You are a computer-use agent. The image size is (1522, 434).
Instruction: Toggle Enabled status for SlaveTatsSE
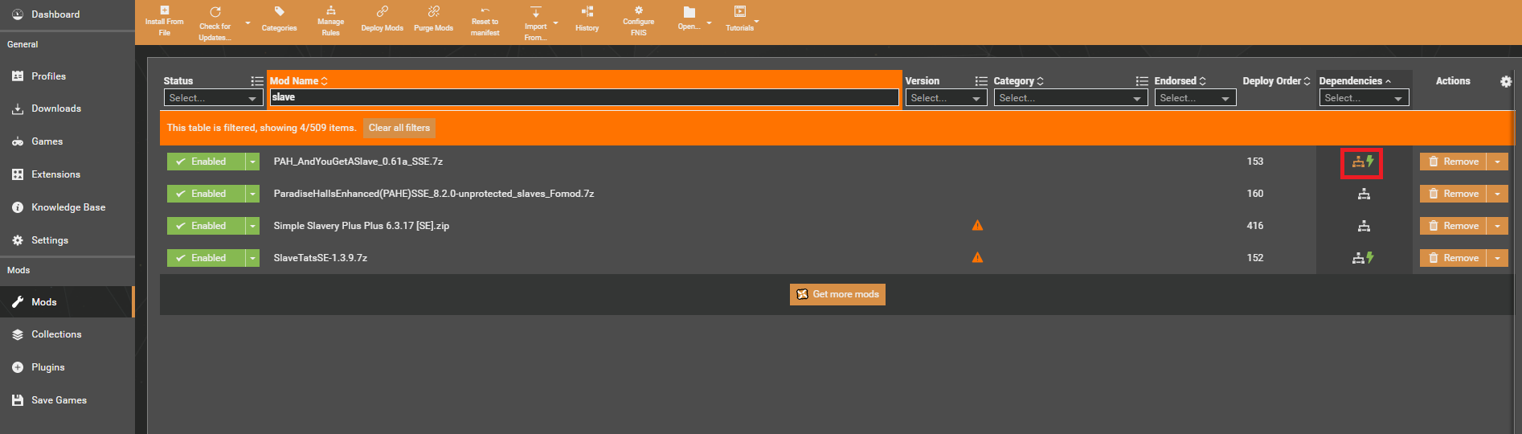point(206,258)
